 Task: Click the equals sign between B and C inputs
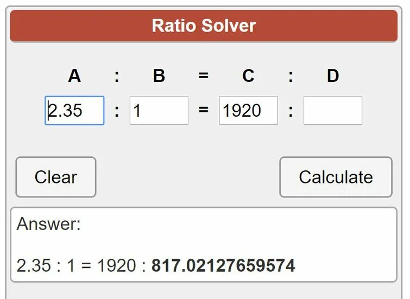204,109
